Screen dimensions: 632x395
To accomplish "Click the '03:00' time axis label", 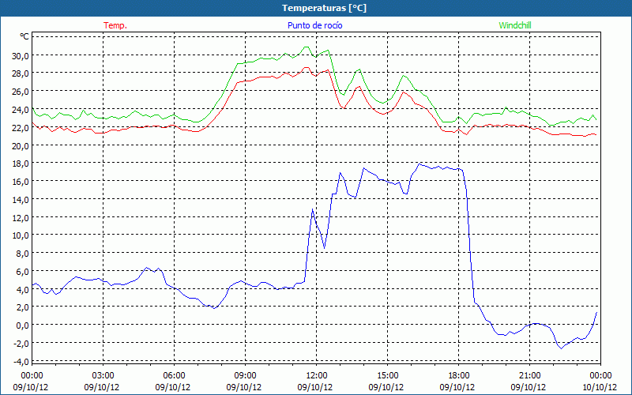I will 103,375.
